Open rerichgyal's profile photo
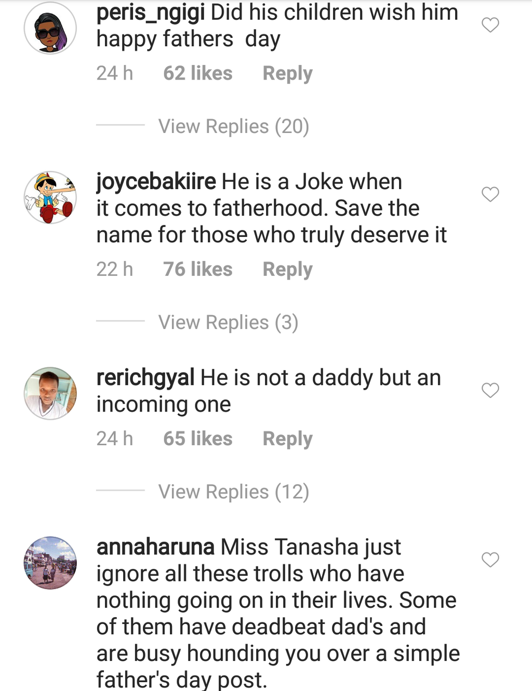This screenshot has width=532, height=691. pyautogui.click(x=50, y=393)
